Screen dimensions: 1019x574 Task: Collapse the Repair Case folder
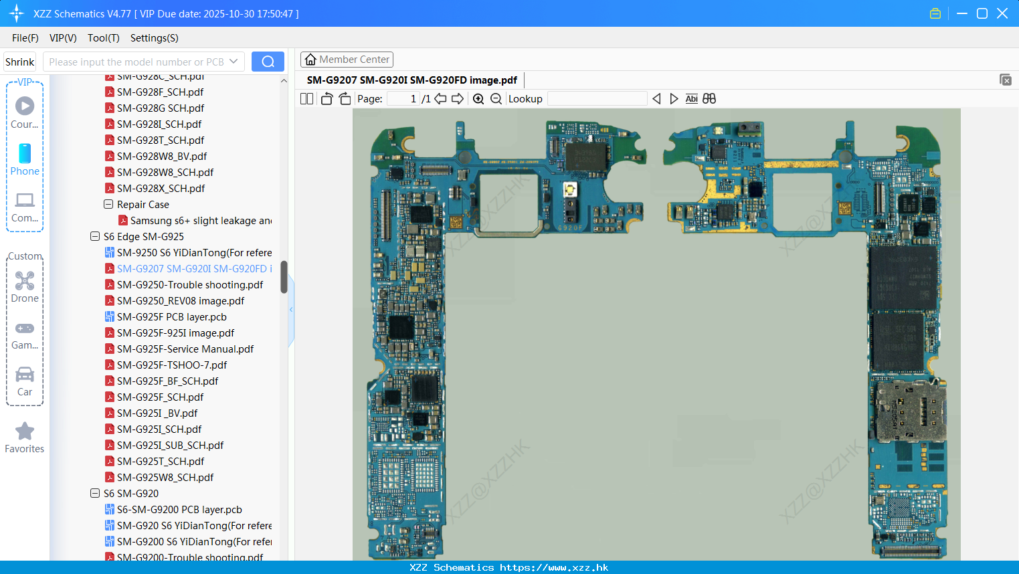pyautogui.click(x=108, y=204)
